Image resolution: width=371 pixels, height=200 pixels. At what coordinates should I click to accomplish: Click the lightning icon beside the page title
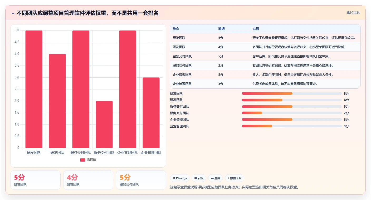coord(13,13)
